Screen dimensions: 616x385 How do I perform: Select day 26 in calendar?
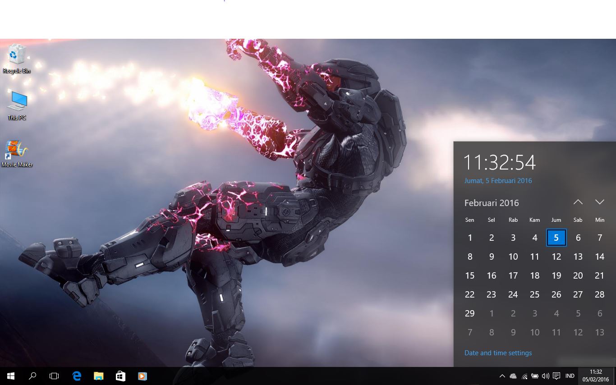click(x=556, y=294)
